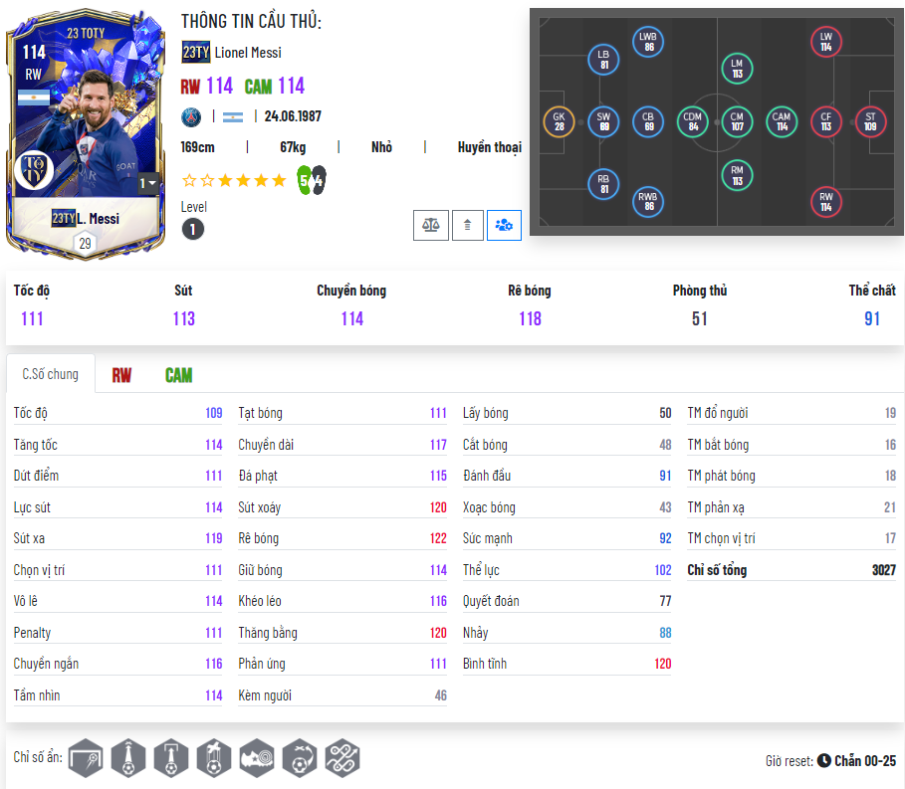Switch to the CAM stats tab
Screen dimensions: 905x789
(179, 375)
